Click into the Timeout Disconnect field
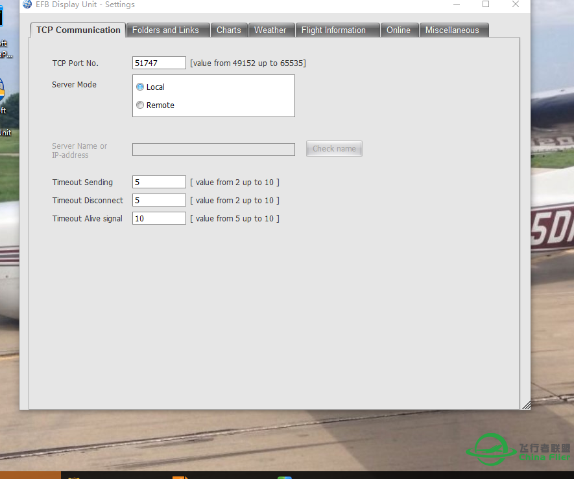574x479 pixels. (159, 200)
